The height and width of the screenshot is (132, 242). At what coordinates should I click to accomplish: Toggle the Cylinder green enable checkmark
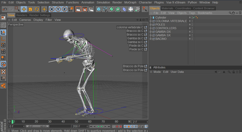coord(193,18)
